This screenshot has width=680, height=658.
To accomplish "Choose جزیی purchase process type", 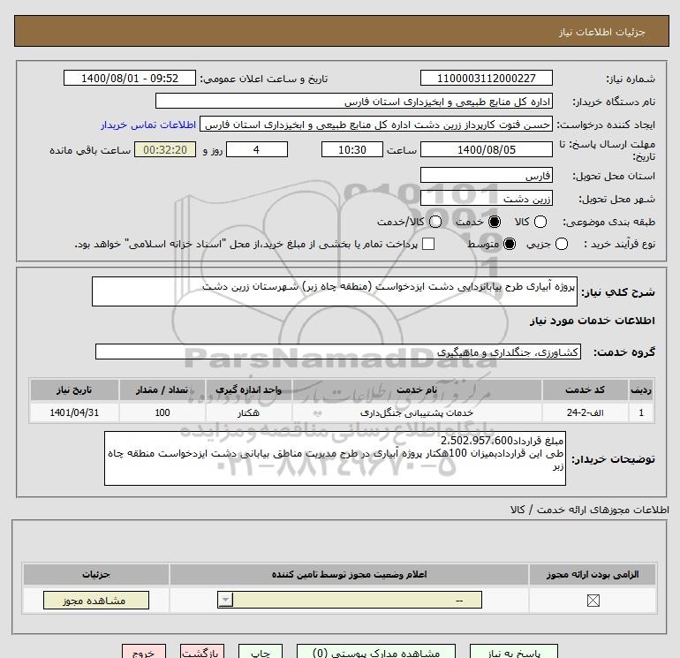I will click(x=561, y=244).
